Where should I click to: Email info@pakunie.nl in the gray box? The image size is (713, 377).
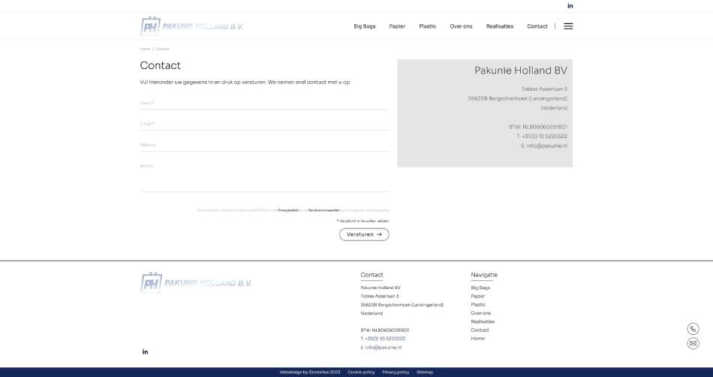coord(547,146)
